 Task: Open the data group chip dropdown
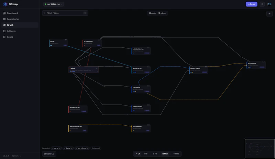click(x=68, y=148)
